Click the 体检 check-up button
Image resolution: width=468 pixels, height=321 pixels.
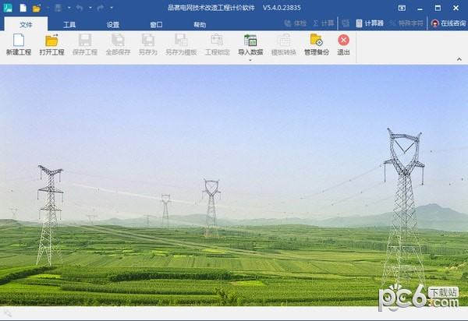pos(295,23)
